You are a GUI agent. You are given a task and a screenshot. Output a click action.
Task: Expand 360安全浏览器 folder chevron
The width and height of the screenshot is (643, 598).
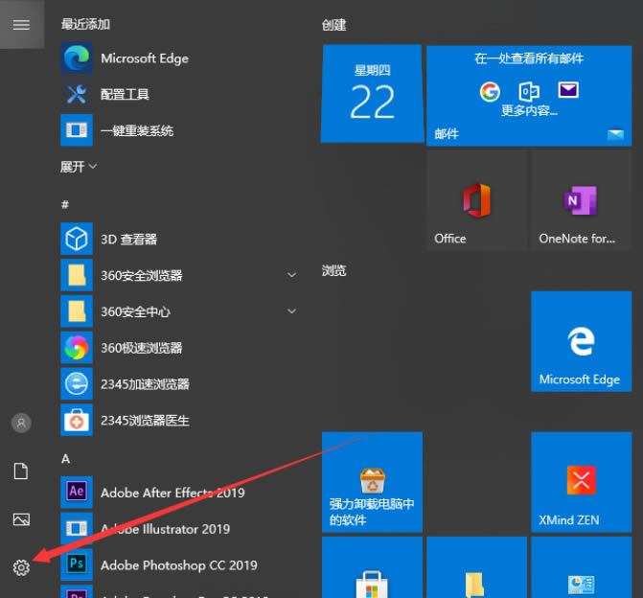pos(291,275)
